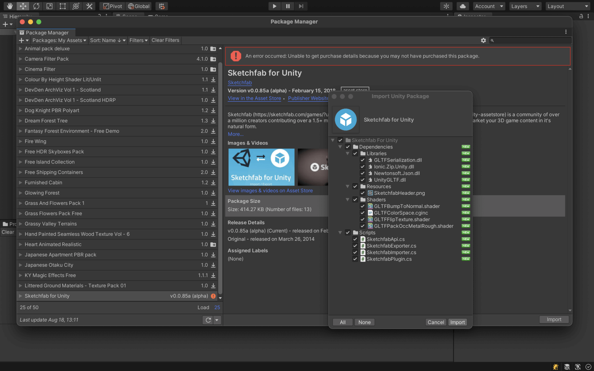Select the Hand tool in the toolbar
This screenshot has height=371, width=594.
click(x=10, y=6)
